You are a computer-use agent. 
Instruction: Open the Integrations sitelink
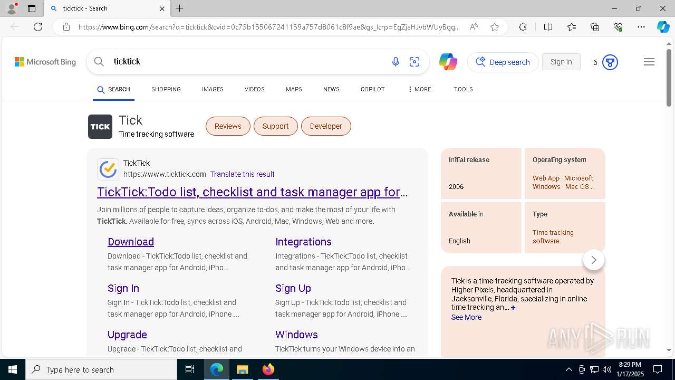[x=303, y=242]
